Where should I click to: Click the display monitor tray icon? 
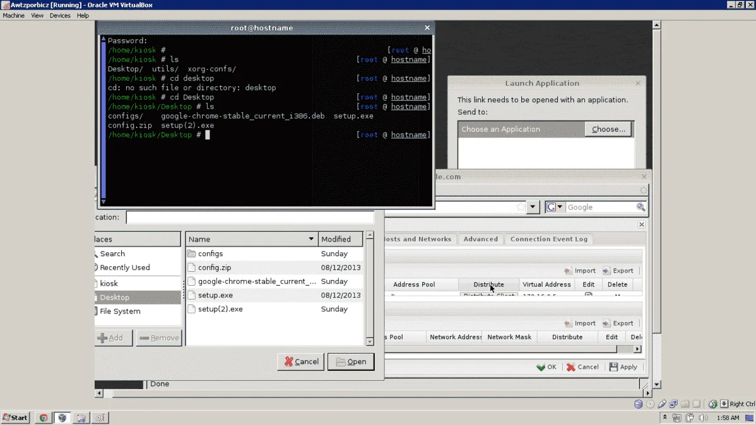coord(676,418)
